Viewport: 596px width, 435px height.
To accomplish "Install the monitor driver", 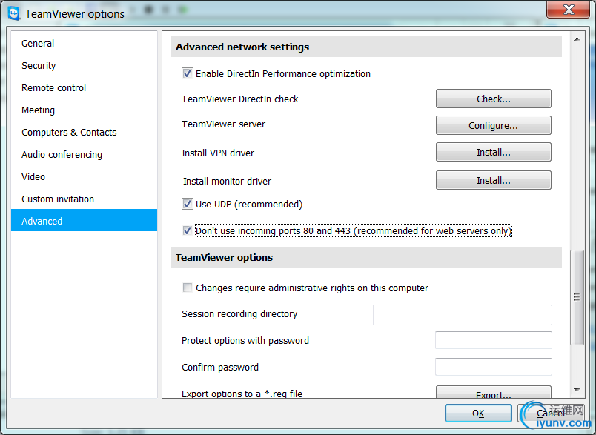I will (x=493, y=180).
